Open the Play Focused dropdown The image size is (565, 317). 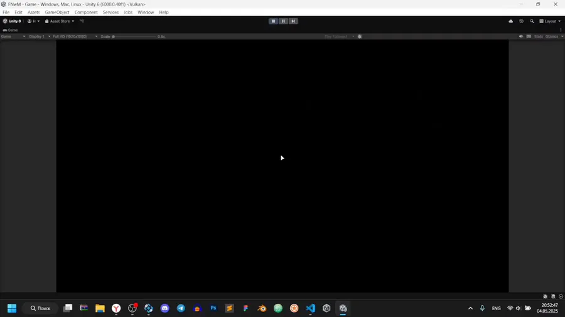(x=339, y=37)
